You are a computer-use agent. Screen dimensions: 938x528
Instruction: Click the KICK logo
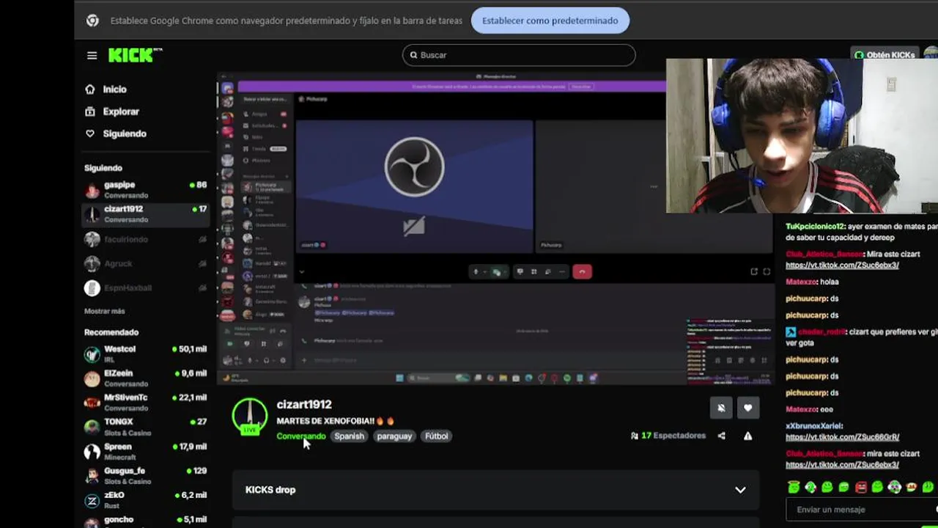[x=135, y=55]
